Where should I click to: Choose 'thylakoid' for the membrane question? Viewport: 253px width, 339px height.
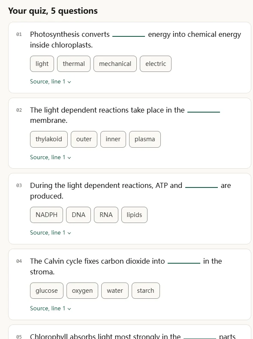tap(49, 139)
